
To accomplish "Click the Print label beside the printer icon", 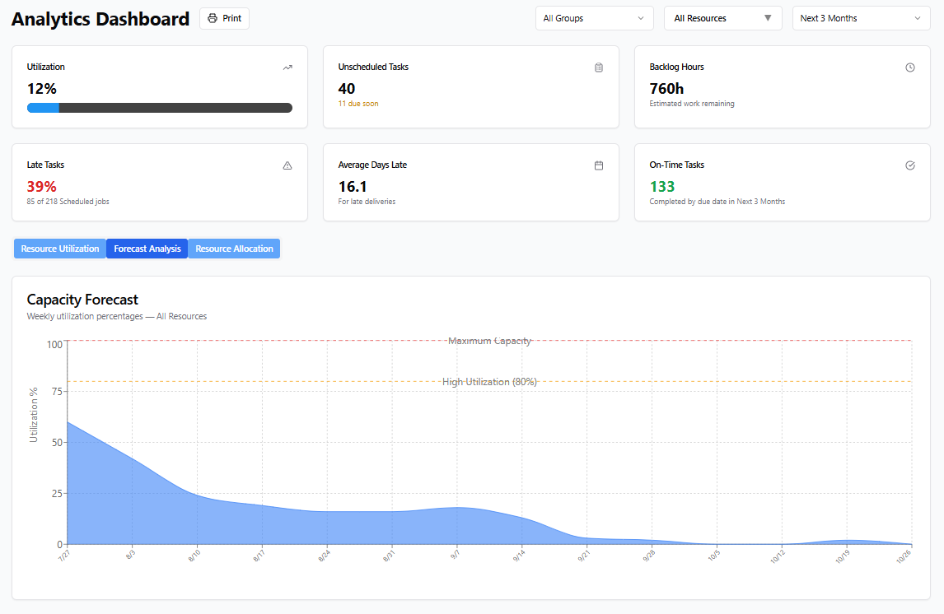I will [x=231, y=19].
